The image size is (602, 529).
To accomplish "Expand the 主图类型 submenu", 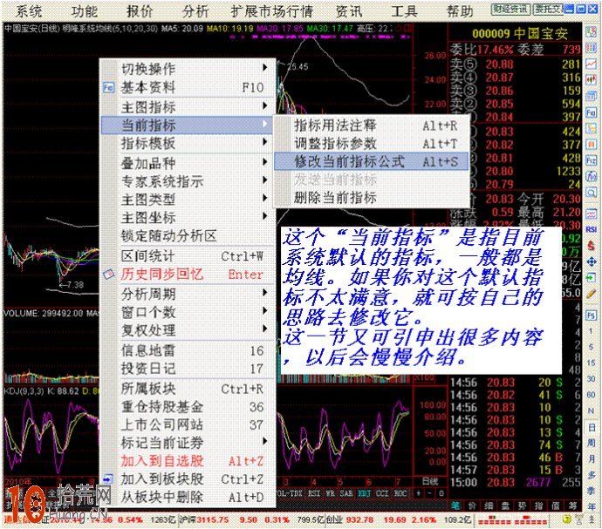I will pos(188,199).
